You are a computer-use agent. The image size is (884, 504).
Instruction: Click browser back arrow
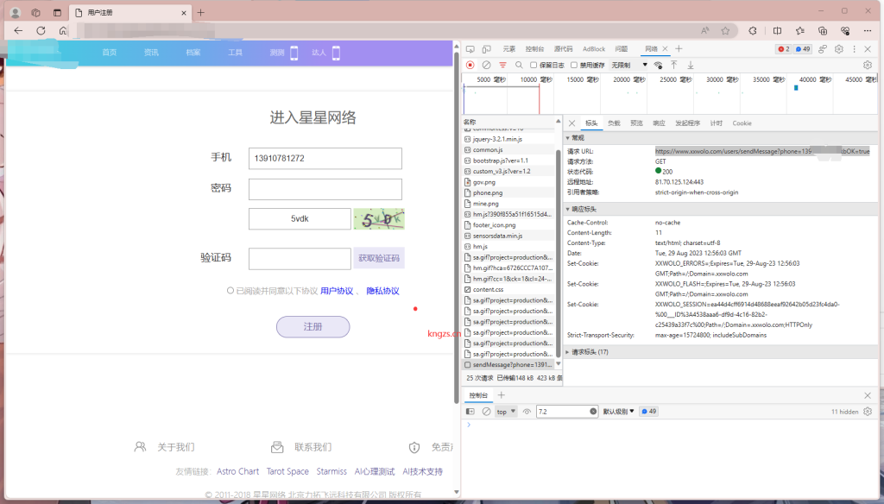(x=18, y=30)
